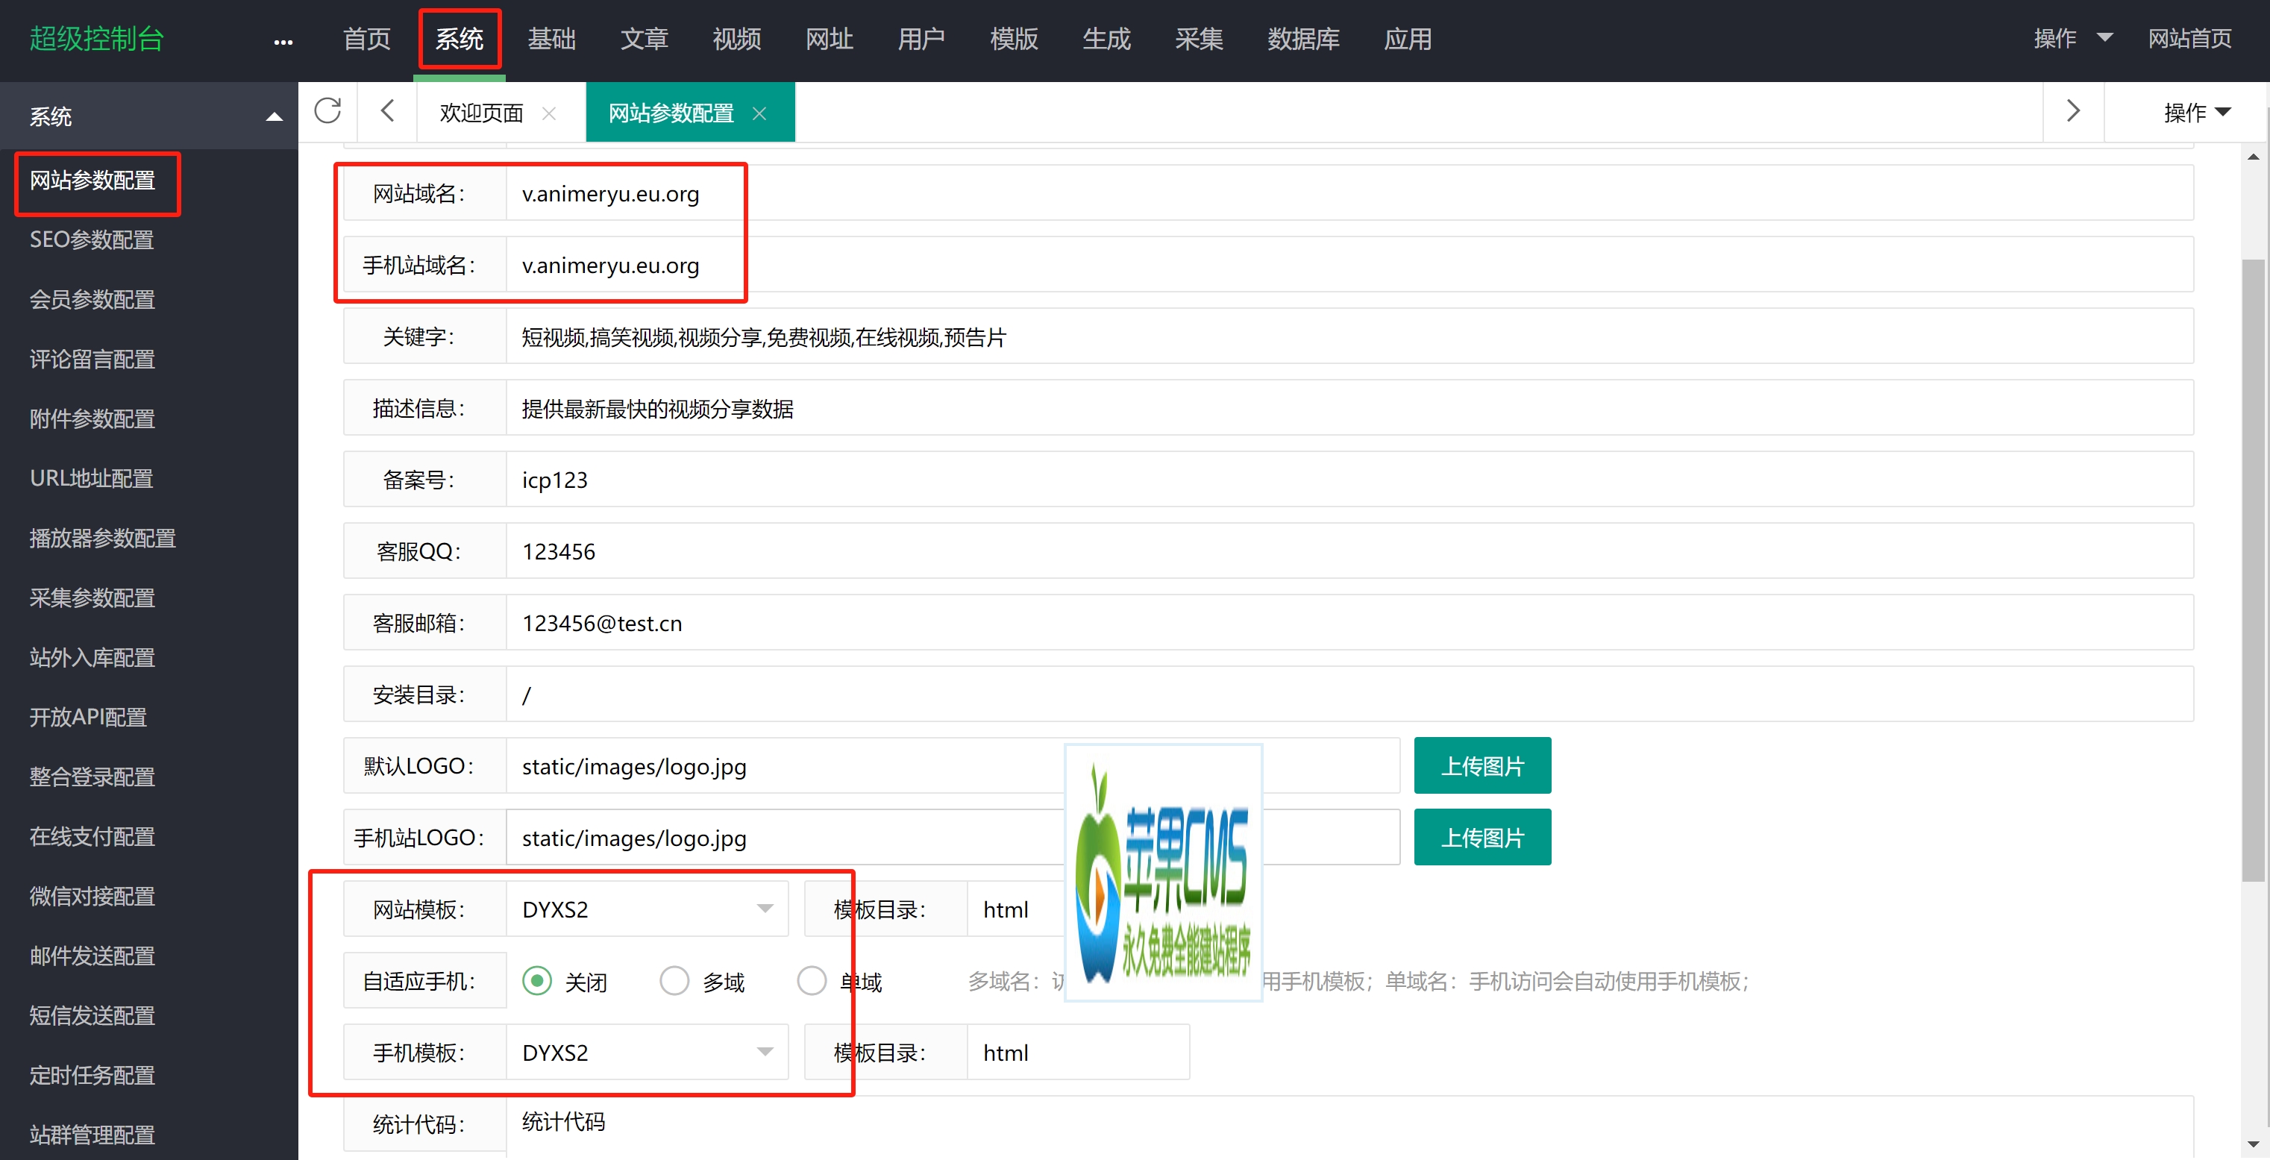Open the 网站模板 dropdown

tap(647, 909)
